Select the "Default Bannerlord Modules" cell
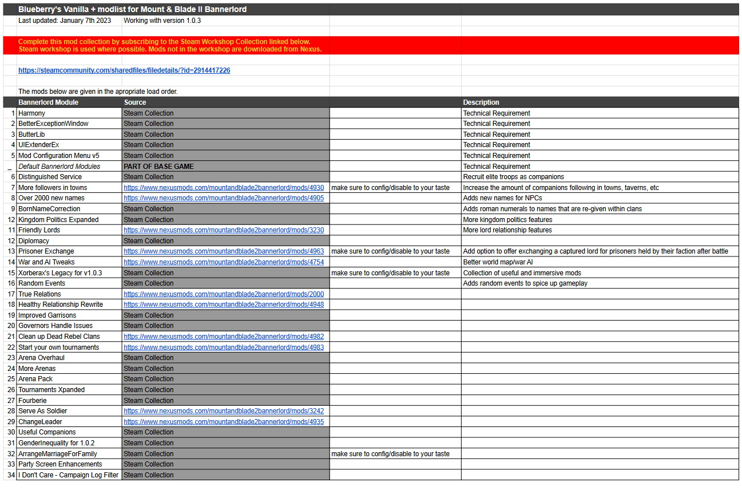Image resolution: width=742 pixels, height=490 pixels. (x=69, y=167)
